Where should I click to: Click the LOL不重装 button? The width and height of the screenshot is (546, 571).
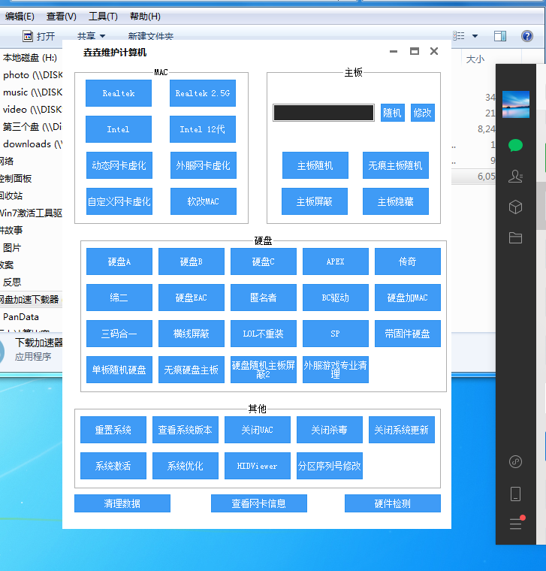pos(264,334)
